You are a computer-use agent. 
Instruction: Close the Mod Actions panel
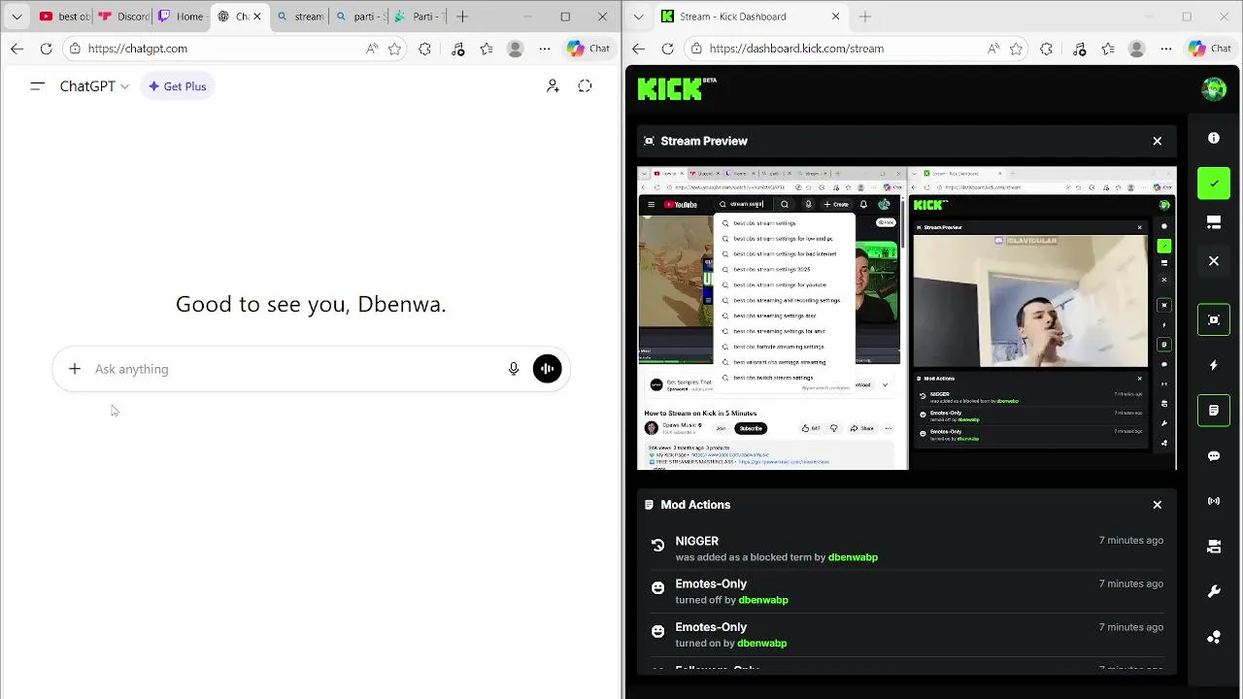pos(1157,505)
